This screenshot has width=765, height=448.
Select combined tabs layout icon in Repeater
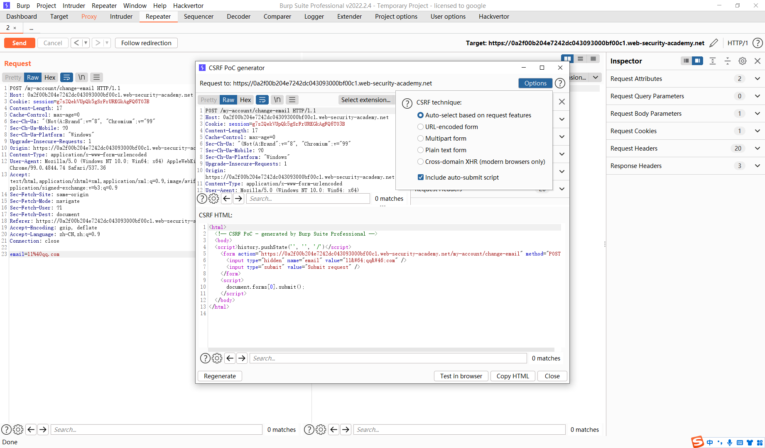point(593,58)
